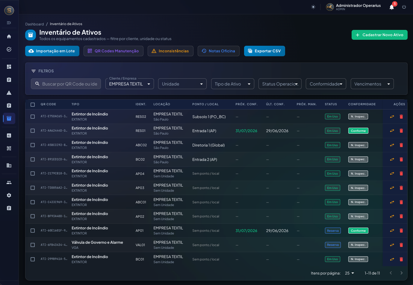This screenshot has height=285, width=413.
Task: Transfer asset AP01 with swap icon
Action: tap(392, 231)
